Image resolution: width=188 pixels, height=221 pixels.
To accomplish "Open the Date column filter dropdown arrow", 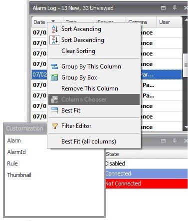I will click(53, 21).
